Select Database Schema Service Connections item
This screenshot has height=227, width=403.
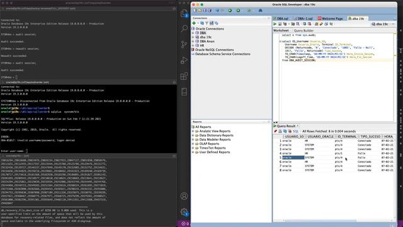221,54
